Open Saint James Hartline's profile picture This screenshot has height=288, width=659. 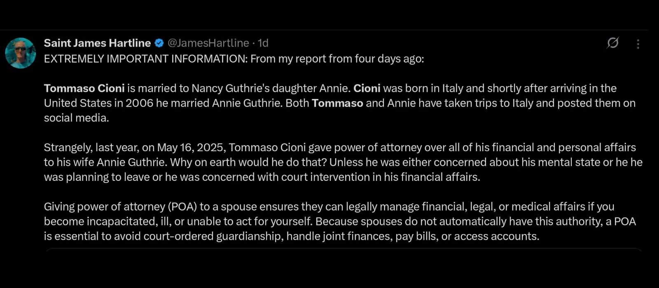pyautogui.click(x=21, y=53)
